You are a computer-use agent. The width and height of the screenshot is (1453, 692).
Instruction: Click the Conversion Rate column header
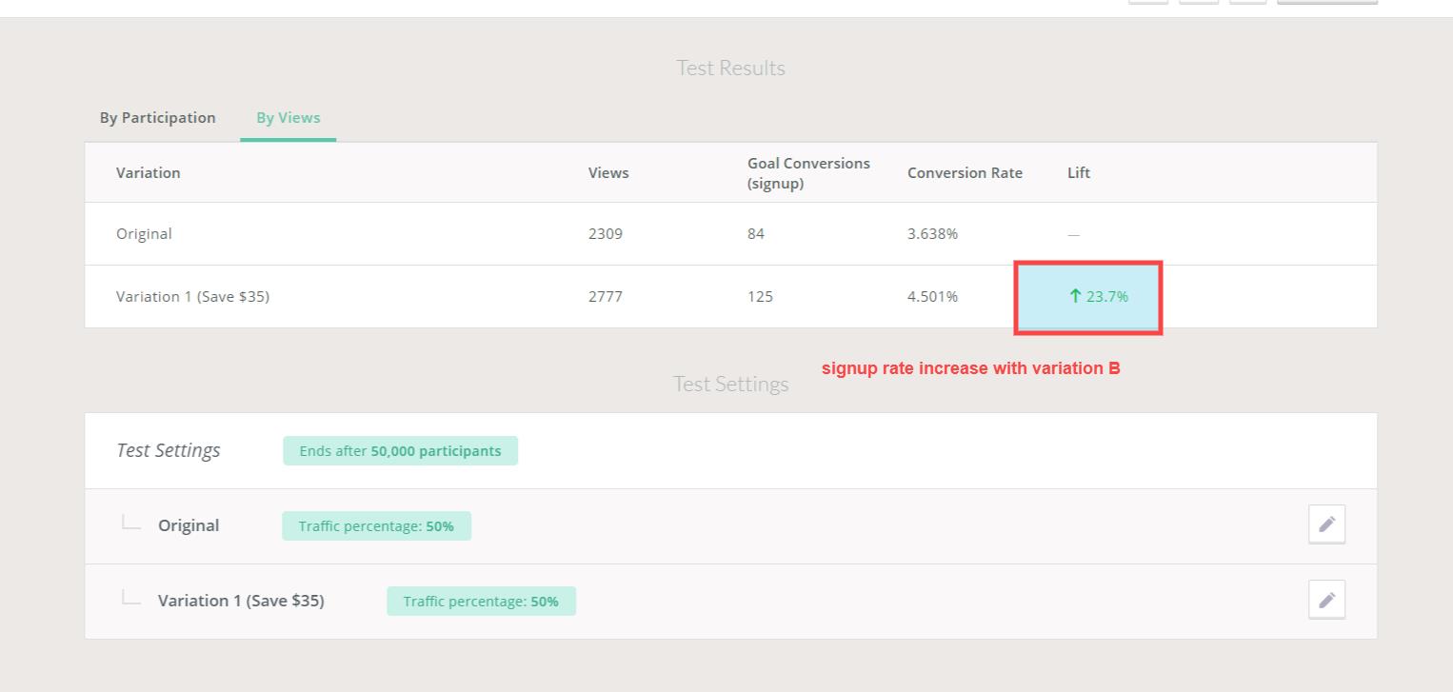965,172
